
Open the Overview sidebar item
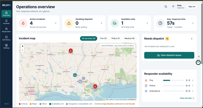pyautogui.click(x=6, y=14)
